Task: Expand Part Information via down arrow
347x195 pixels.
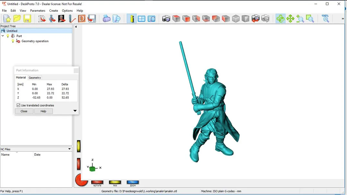Action: [75, 111]
